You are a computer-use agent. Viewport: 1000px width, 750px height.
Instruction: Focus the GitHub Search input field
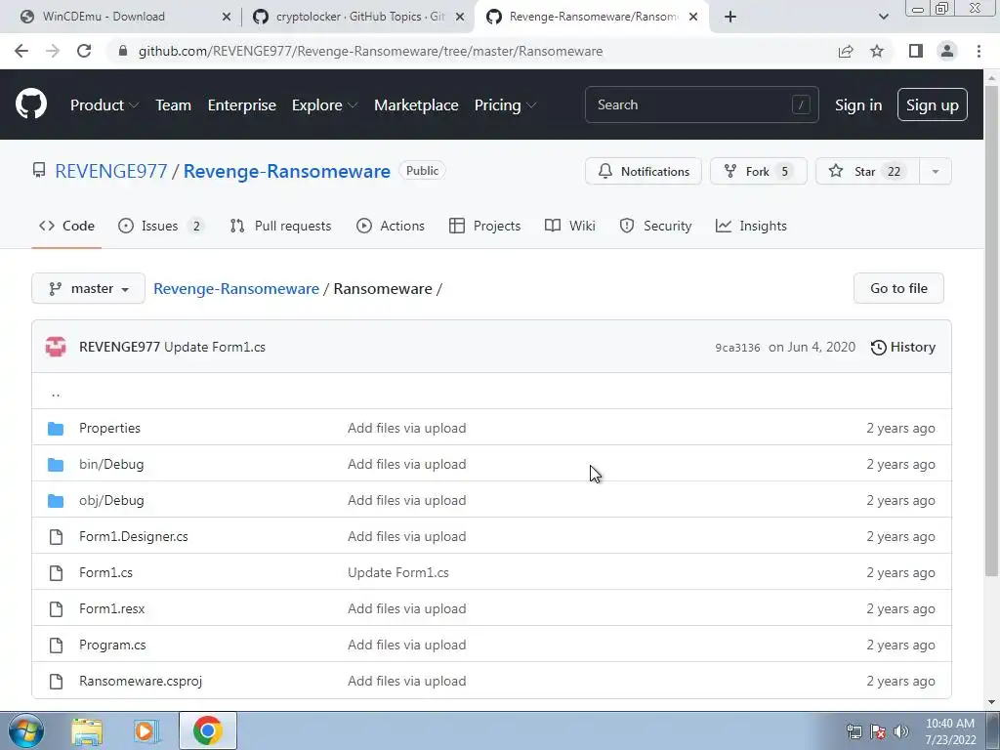pyautogui.click(x=701, y=104)
